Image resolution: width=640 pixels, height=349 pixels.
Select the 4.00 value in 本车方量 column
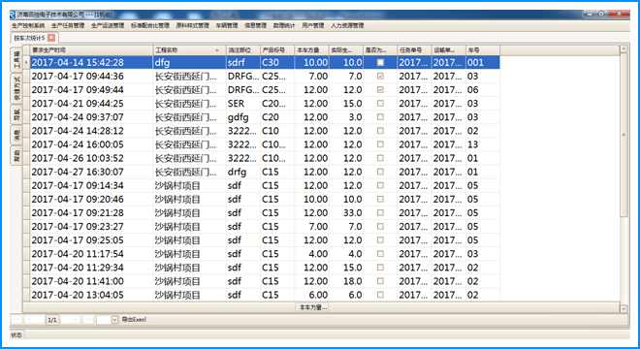tap(312, 254)
